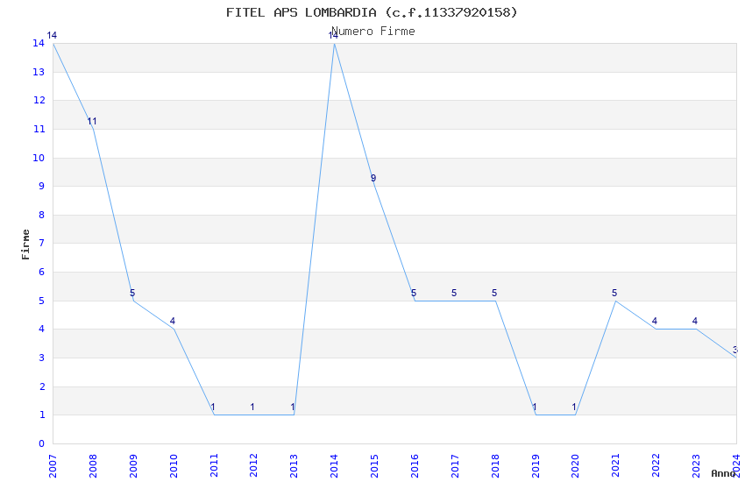
Task: Click the 2018 x-axis year label
Action: (495, 466)
